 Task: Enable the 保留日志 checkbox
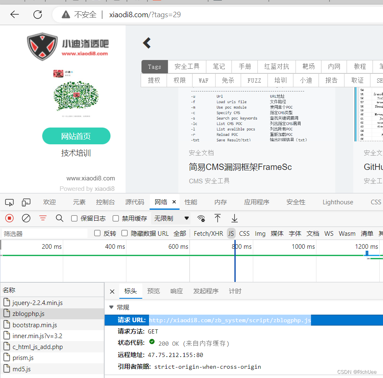tap(74, 218)
